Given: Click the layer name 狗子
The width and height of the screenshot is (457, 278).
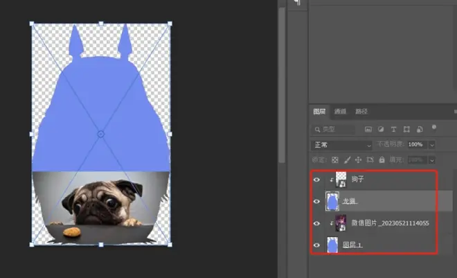Looking at the screenshot, I should tap(357, 179).
